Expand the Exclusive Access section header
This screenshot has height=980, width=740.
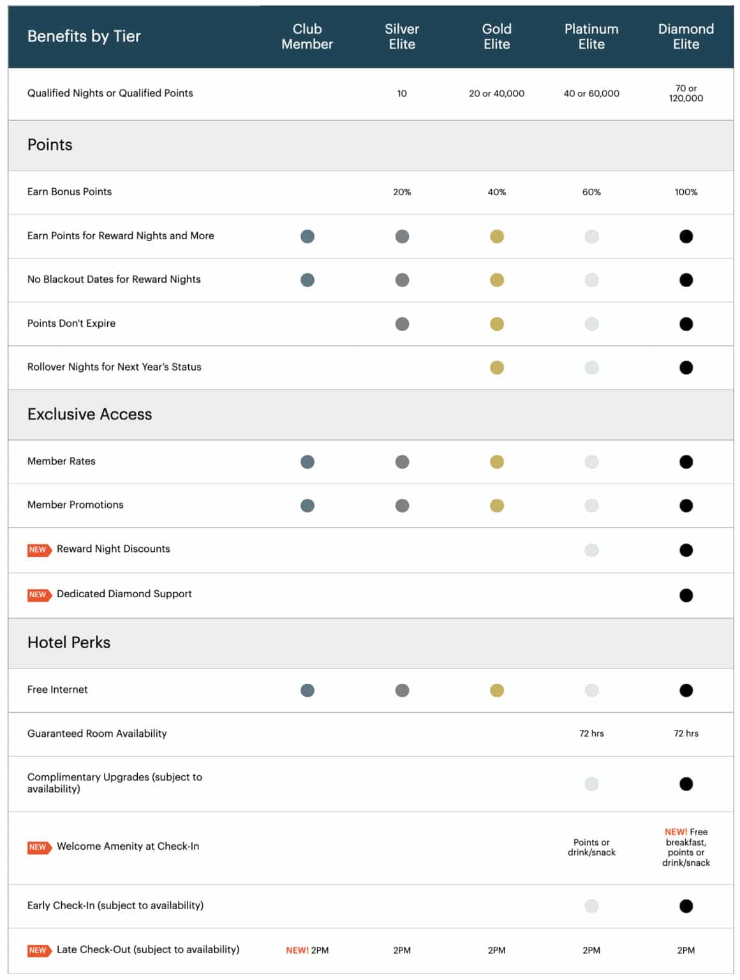[89, 414]
